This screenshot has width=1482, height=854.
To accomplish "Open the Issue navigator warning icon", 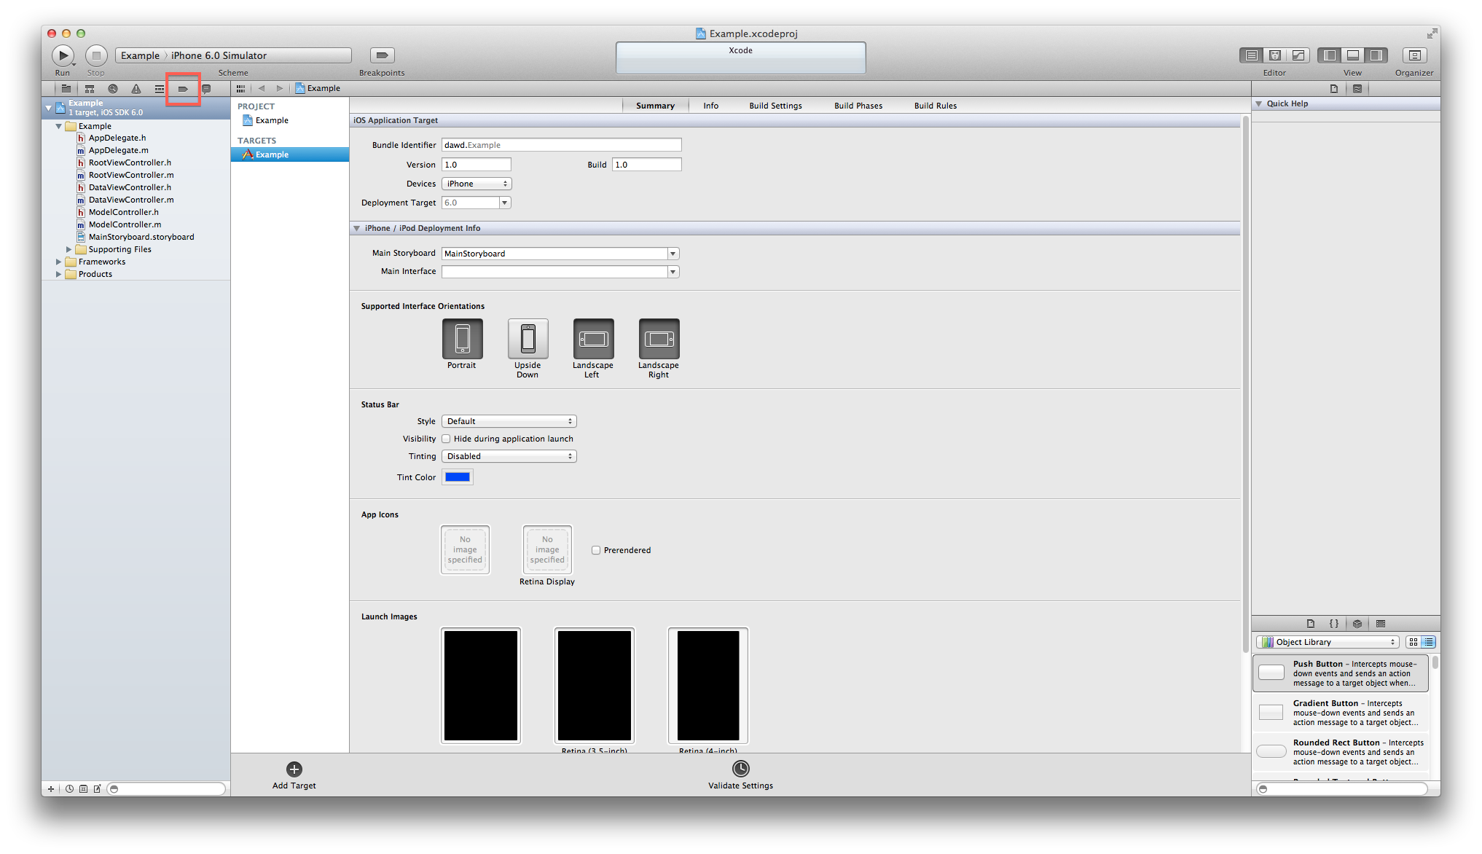I will coord(136,89).
